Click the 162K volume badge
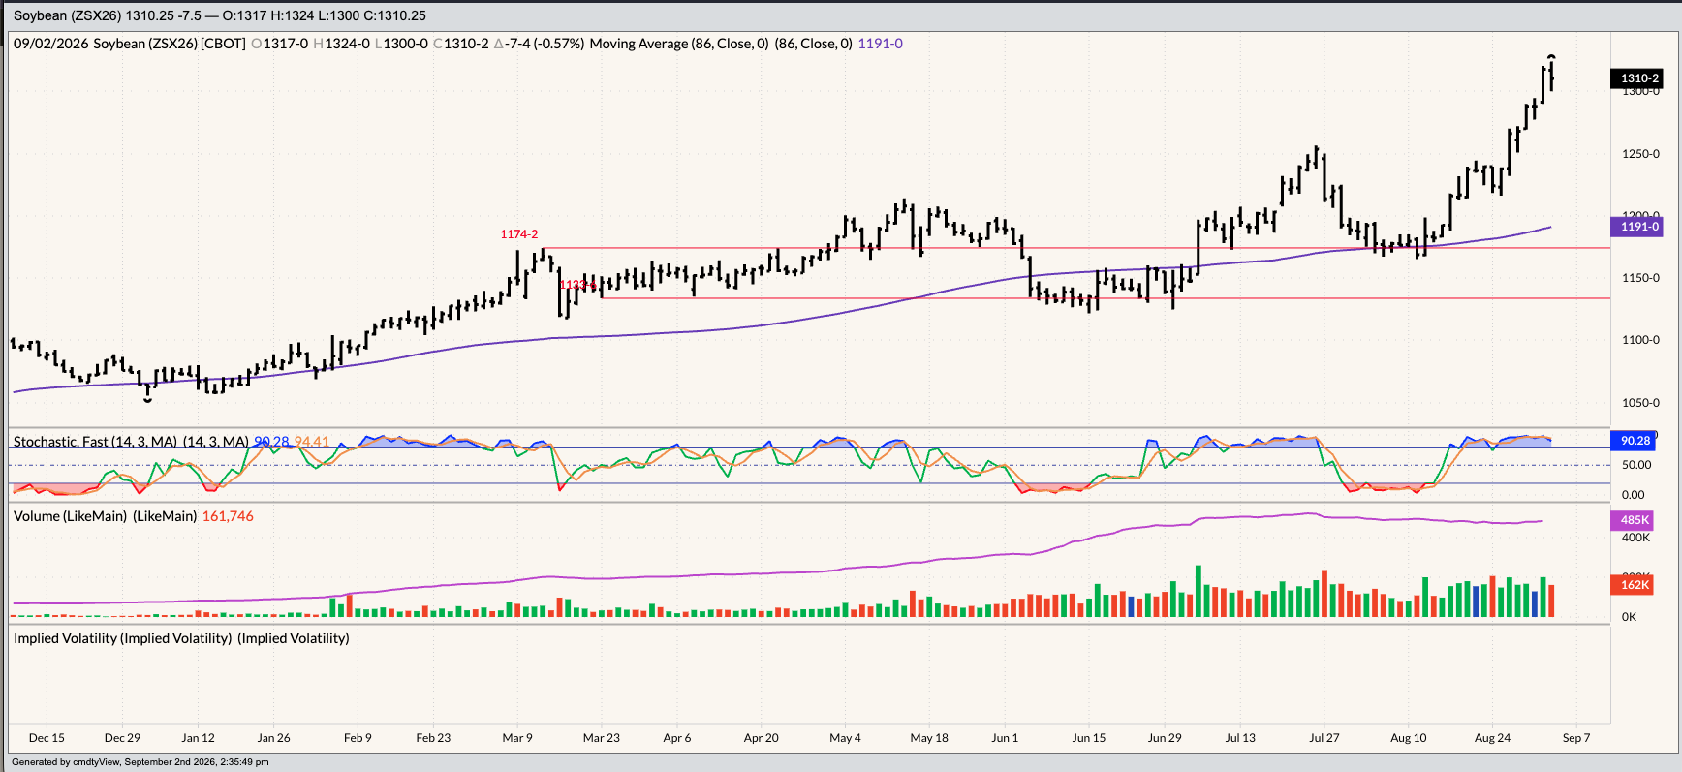The height and width of the screenshot is (772, 1682). point(1635,585)
